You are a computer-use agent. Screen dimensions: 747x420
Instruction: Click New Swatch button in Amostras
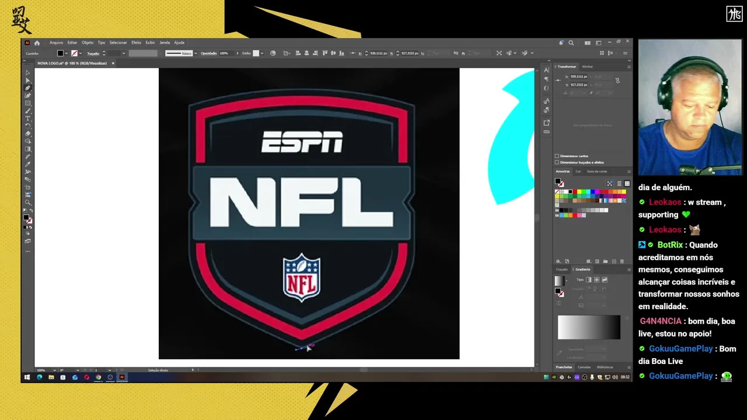pos(614,261)
